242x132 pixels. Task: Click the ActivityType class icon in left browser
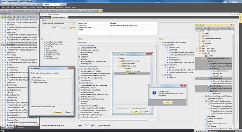pos(6,25)
